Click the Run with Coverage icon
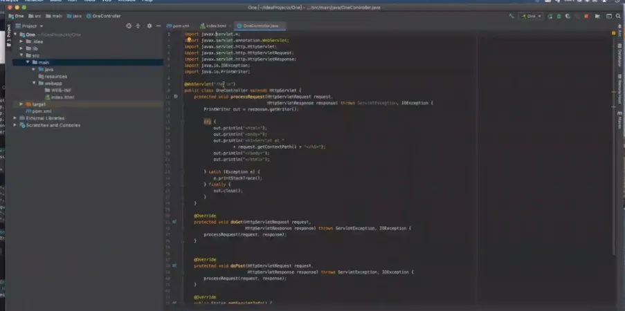Screen dimensions: 625x311 tap(568, 17)
